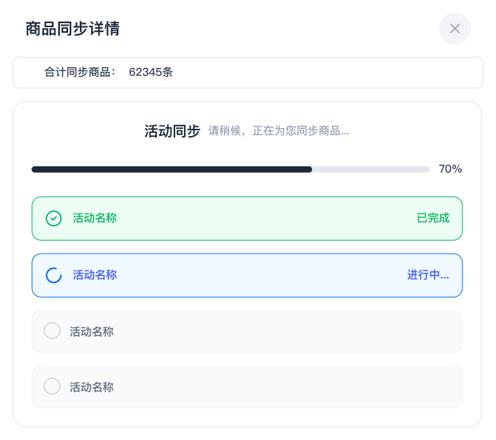Viewport: 496px width, 440px height.
Task: Click the grey unfilled part of progress bar
Action: click(370, 170)
